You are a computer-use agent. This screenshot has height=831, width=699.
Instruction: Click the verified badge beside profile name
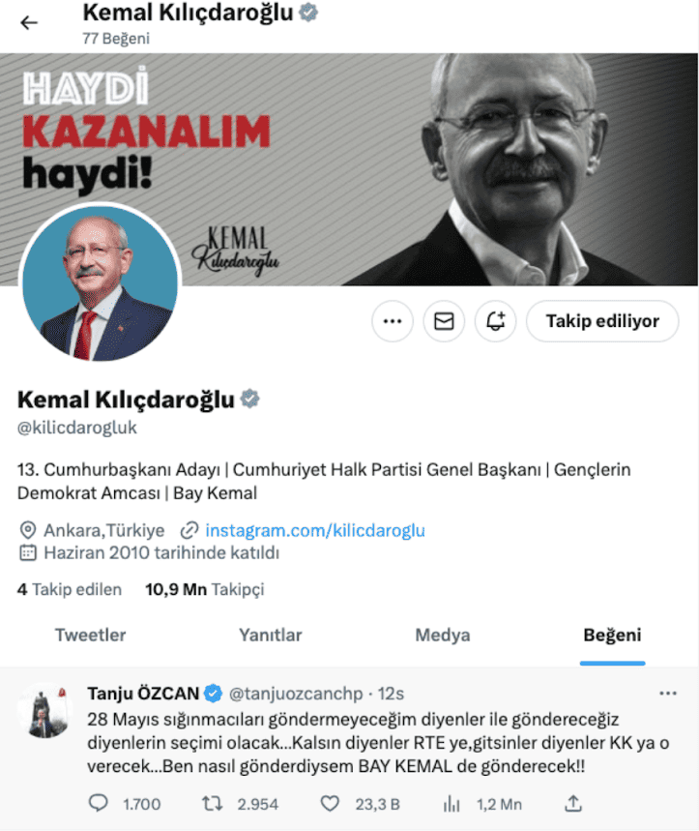coord(250,400)
